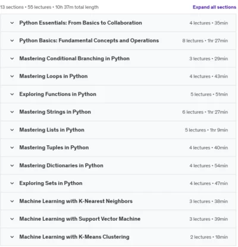This screenshot has height=247, width=238.
Task: Expand K-Means Clustering section chevron
Action: pos(12,237)
